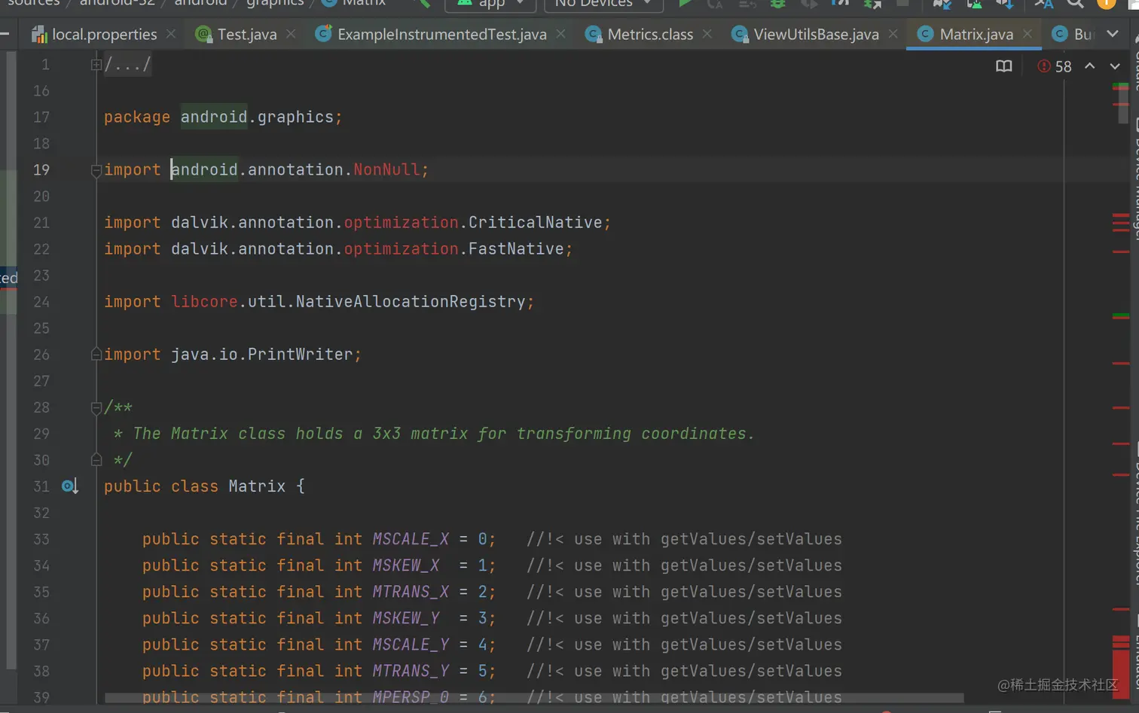Close the Test.java tab
This screenshot has width=1139, height=713.
pyautogui.click(x=291, y=35)
